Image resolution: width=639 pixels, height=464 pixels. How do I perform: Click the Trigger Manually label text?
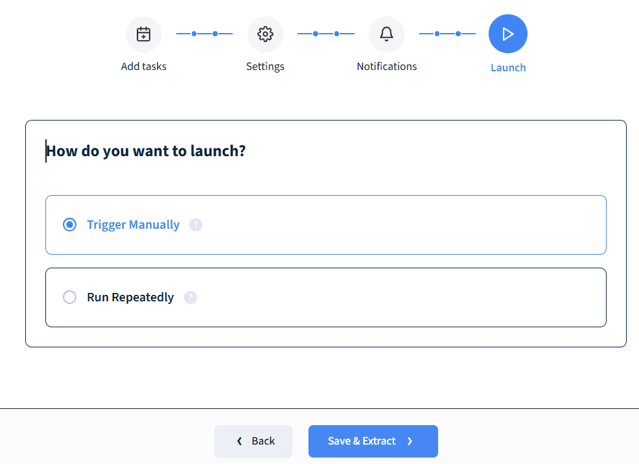tap(134, 225)
